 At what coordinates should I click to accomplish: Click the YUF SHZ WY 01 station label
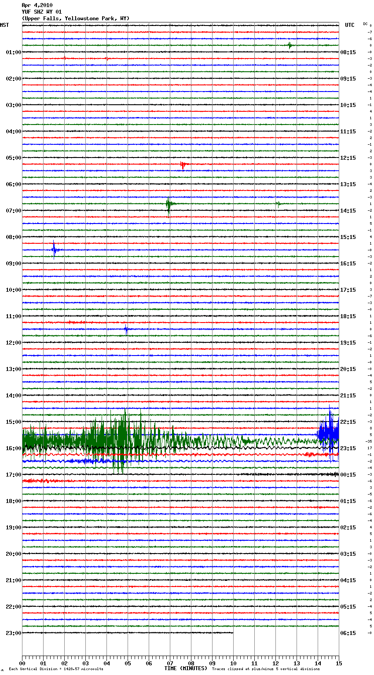click(x=41, y=12)
